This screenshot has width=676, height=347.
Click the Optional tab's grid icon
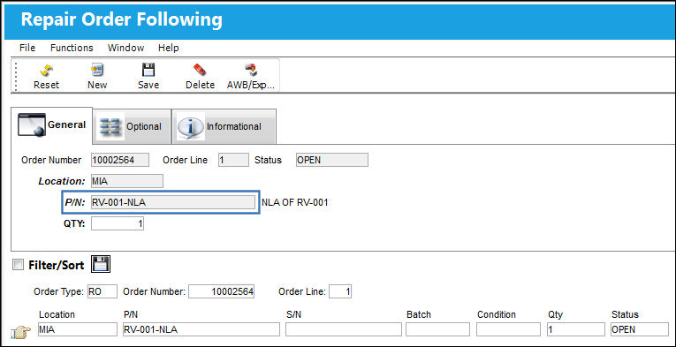[x=110, y=126]
